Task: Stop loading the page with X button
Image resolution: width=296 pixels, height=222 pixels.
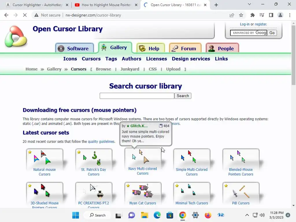Action: click(x=25, y=15)
